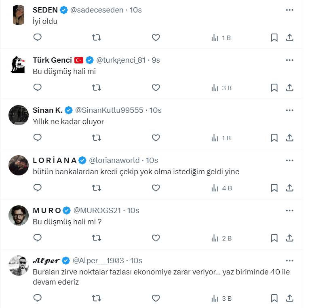
Task: Reply to MURO's tweet
Action: tap(38, 238)
